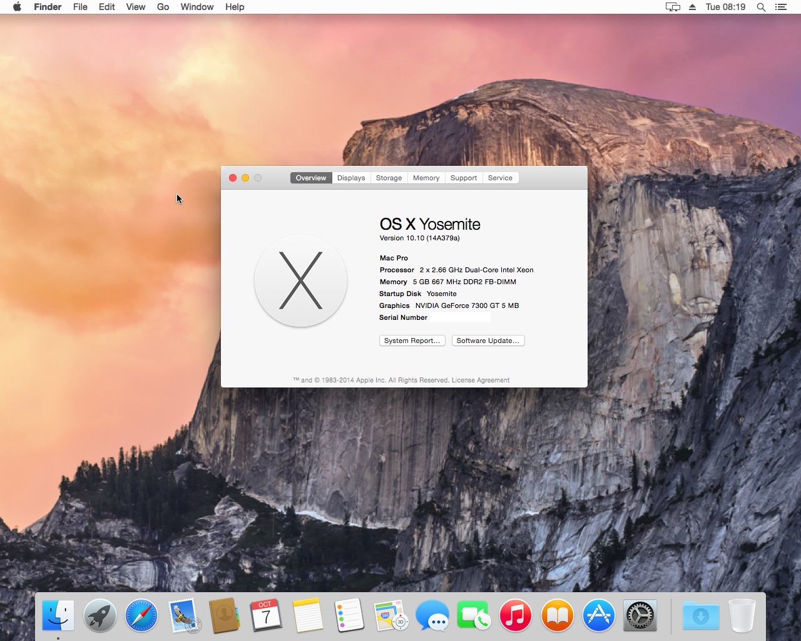Minimize the About This Mac window
Screen dimensions: 801x641
click(x=245, y=178)
